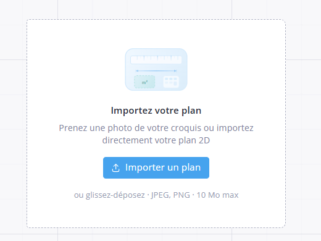Viewport: 321px width, 241px height.
Task: Click the "10 Mo max" size limit text
Action: [x=217, y=195]
